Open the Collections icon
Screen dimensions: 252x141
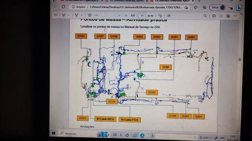pos(204,7)
